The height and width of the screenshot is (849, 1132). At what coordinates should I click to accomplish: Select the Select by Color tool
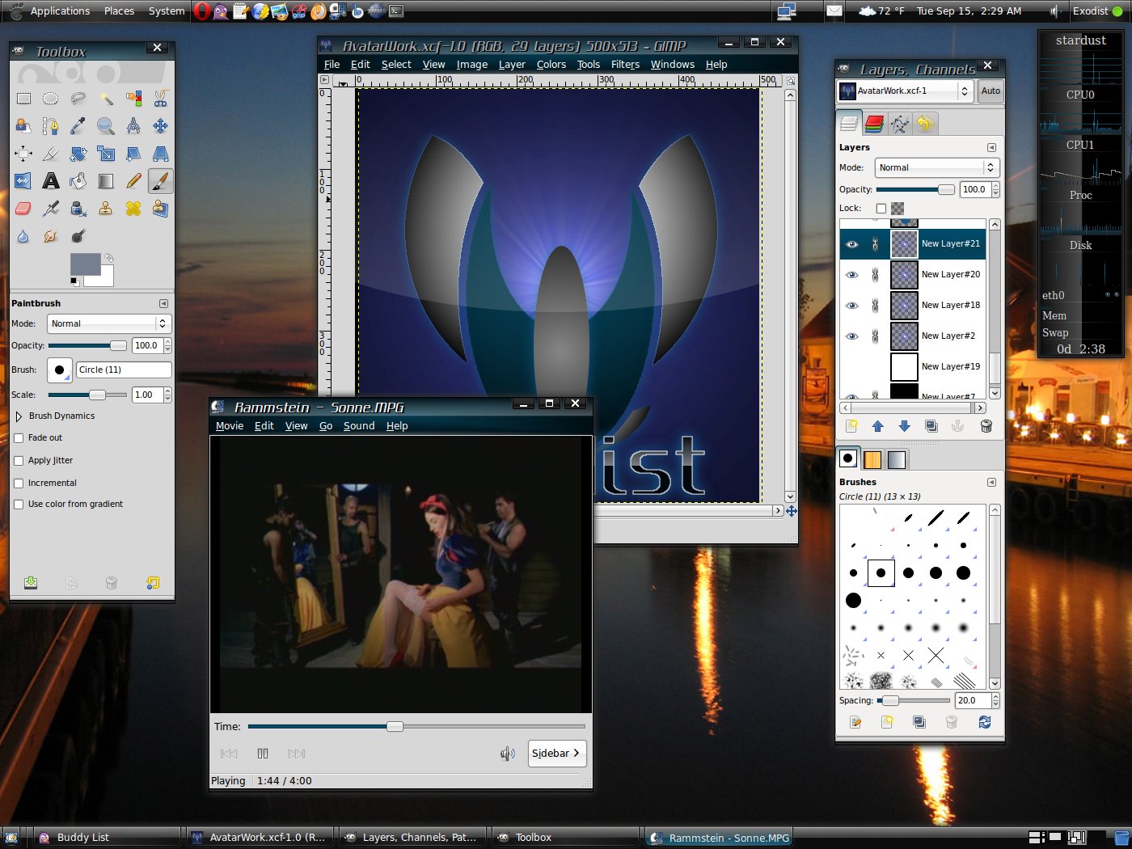(x=133, y=99)
